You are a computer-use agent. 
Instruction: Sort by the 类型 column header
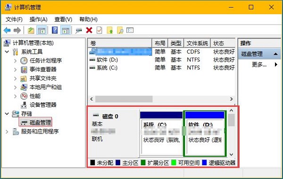pyautogui.click(x=176, y=43)
